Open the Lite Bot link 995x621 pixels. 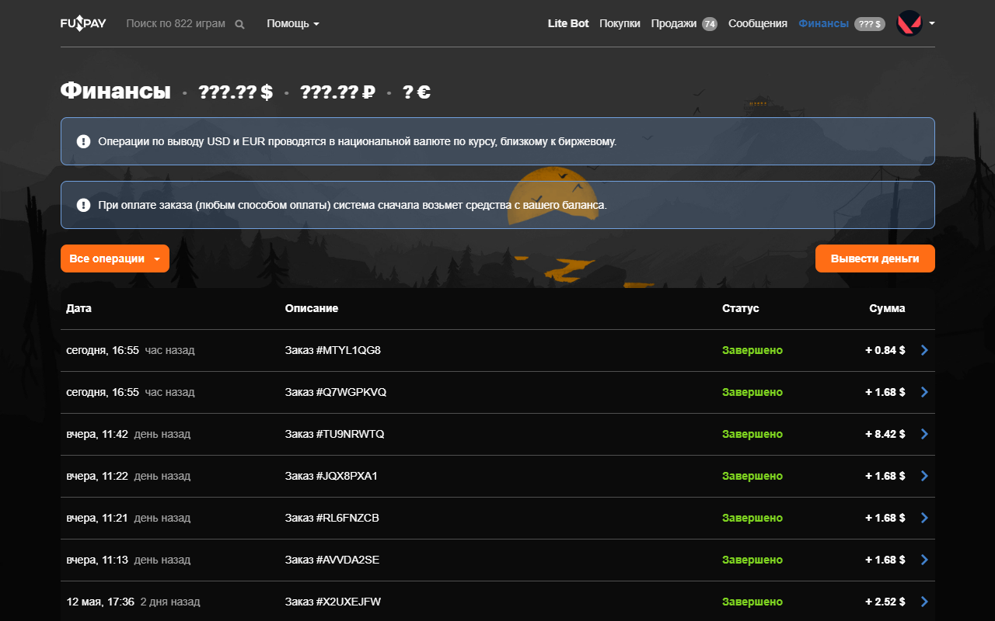tap(568, 23)
